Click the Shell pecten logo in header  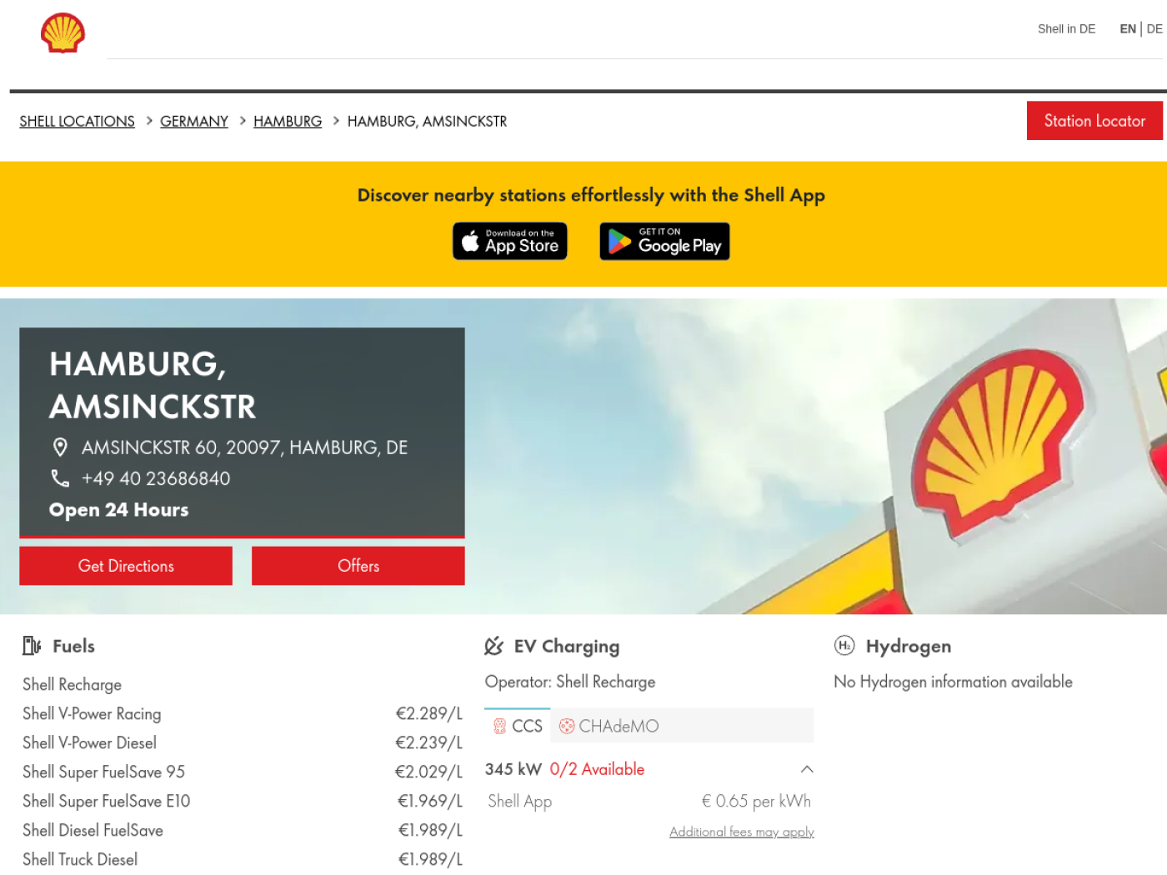(x=63, y=33)
